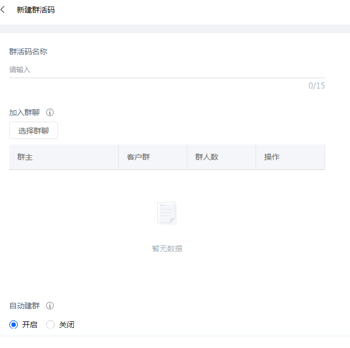Click the 新建群活码 page title
350x348 pixels.
pos(36,10)
